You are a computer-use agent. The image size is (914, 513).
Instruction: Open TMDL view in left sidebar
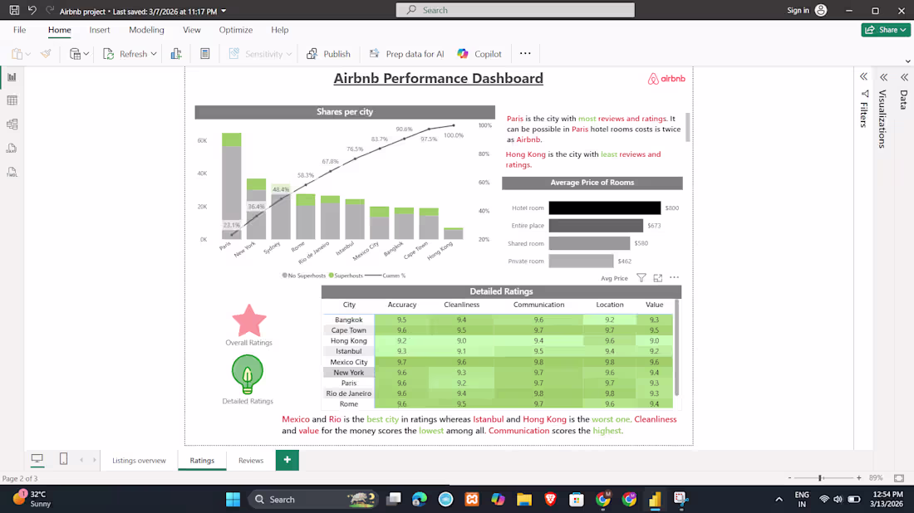[12, 172]
